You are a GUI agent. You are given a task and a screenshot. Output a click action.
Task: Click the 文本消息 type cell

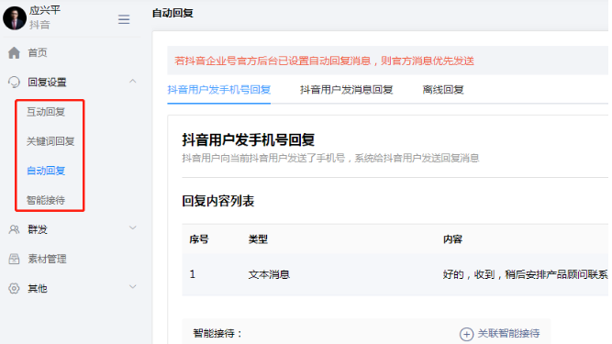point(269,274)
